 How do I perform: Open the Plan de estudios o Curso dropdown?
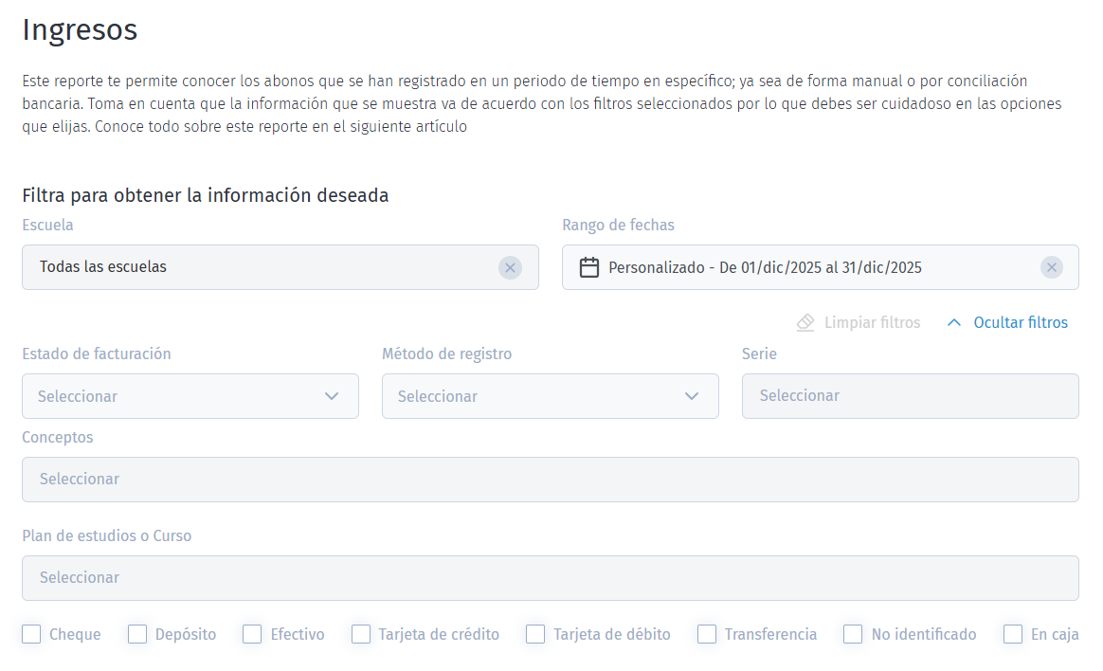click(551, 578)
